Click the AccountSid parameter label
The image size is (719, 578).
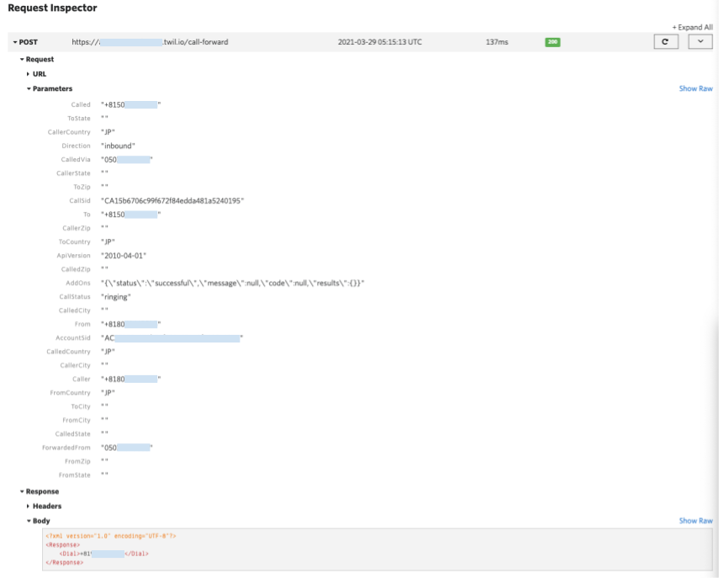[x=73, y=338]
